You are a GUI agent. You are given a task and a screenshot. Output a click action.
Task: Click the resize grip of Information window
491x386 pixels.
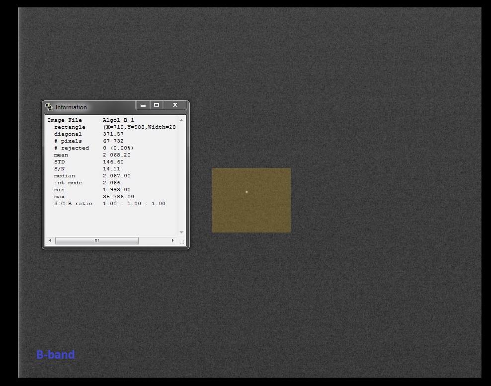[182, 242]
